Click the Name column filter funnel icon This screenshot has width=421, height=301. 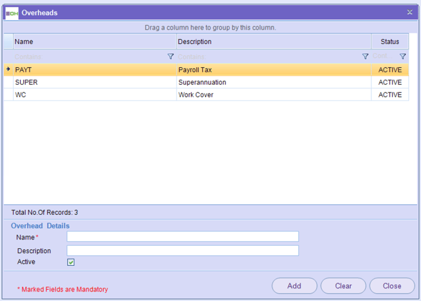click(170, 57)
